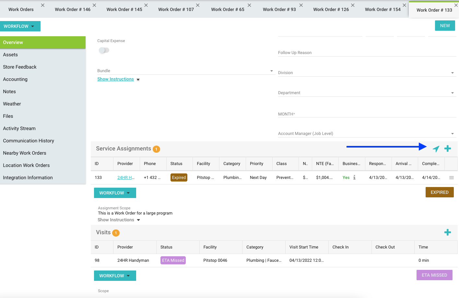Close the Work Order # 133 tab
The height and width of the screenshot is (298, 459).
pos(456,5)
